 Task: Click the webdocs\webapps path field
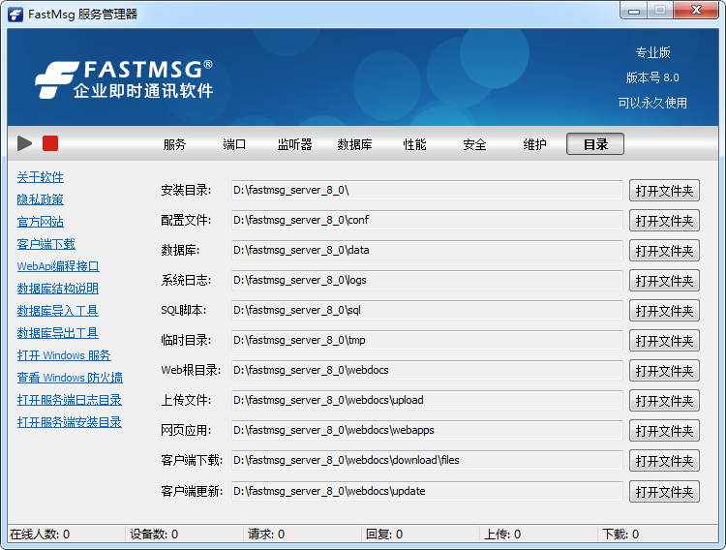click(x=427, y=431)
